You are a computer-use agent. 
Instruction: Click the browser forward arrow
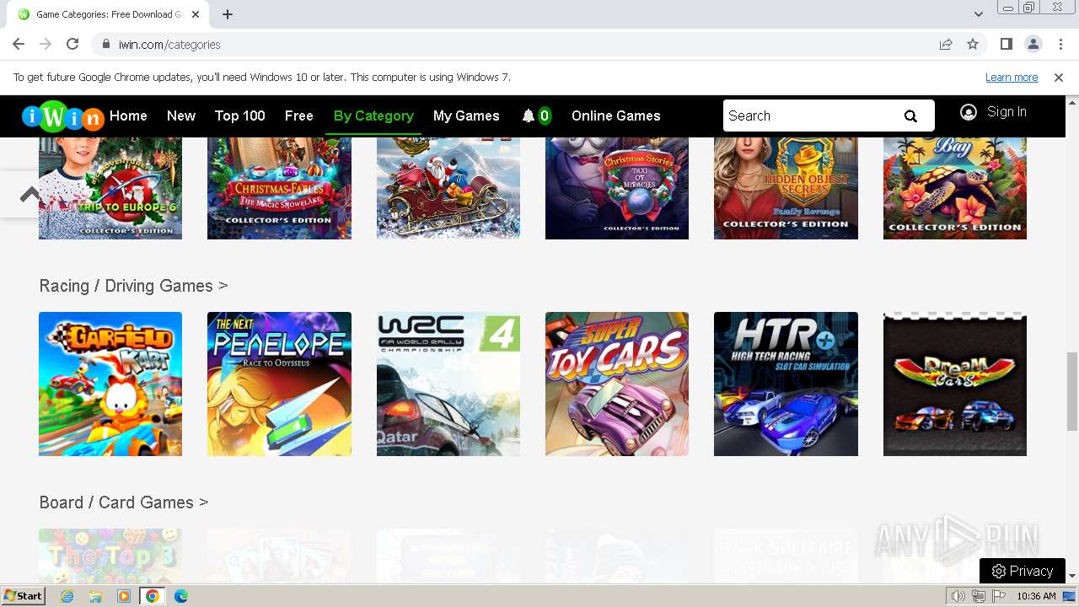pyautogui.click(x=46, y=45)
